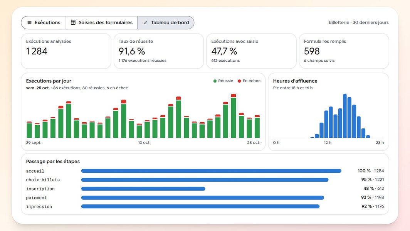This screenshot has height=231, width=410.
Task: Select the Tableau de bord segment
Action: (166, 22)
